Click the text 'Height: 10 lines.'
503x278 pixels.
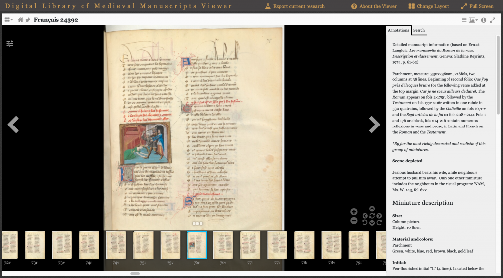point(406,227)
